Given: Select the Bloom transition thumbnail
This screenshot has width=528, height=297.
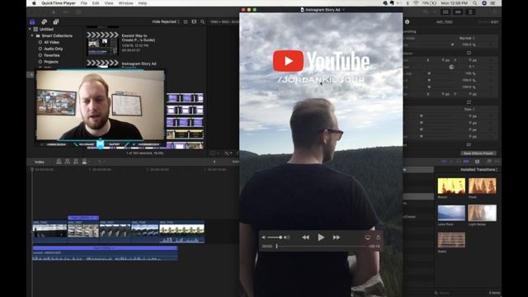Looking at the screenshot, I should pyautogui.click(x=451, y=186).
